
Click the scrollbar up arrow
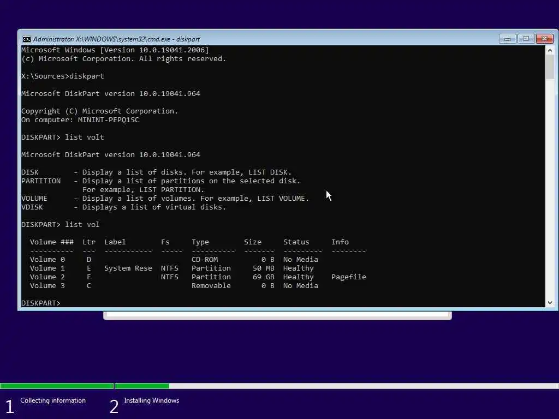550,50
